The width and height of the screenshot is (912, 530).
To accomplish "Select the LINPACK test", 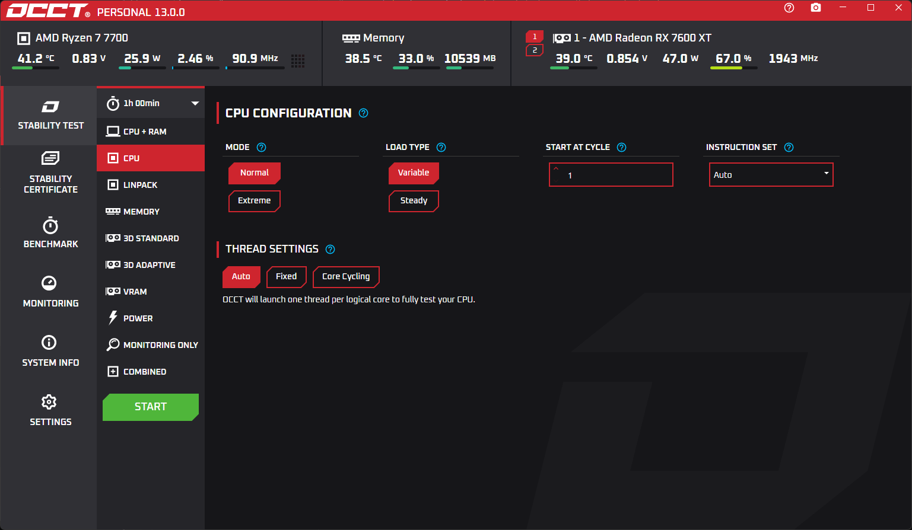I will pos(151,185).
